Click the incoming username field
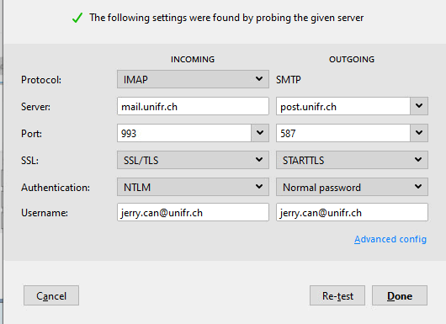Screen dimensions: 446x324 pos(193,212)
